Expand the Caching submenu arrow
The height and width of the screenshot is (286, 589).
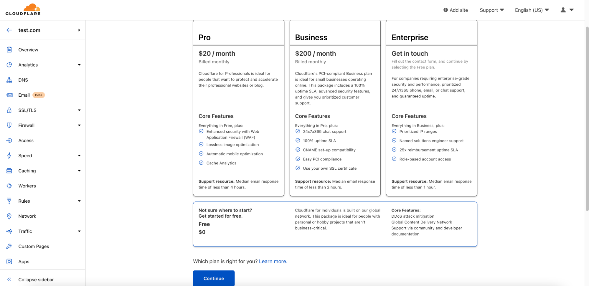79,171
